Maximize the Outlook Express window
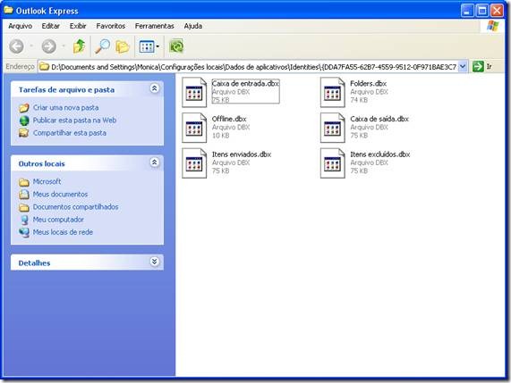This screenshot has height=383, width=511. click(x=482, y=11)
